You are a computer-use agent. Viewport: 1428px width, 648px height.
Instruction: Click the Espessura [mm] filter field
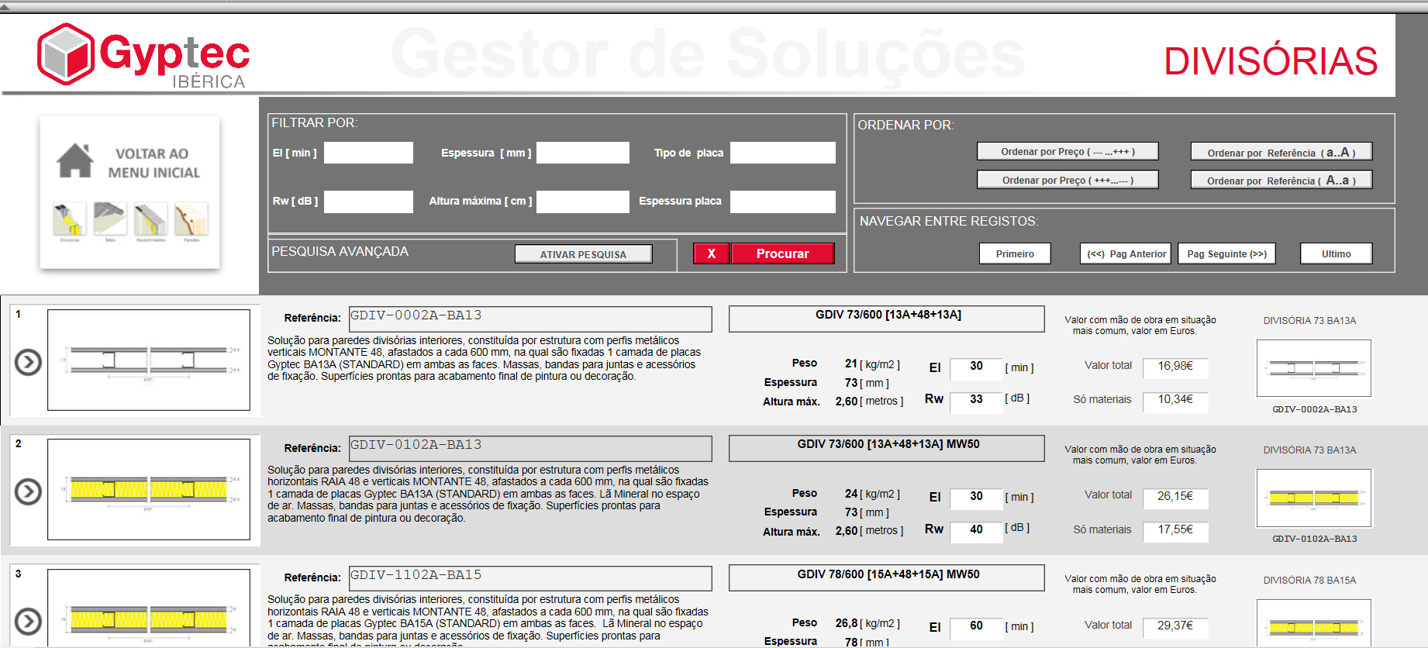click(x=583, y=153)
